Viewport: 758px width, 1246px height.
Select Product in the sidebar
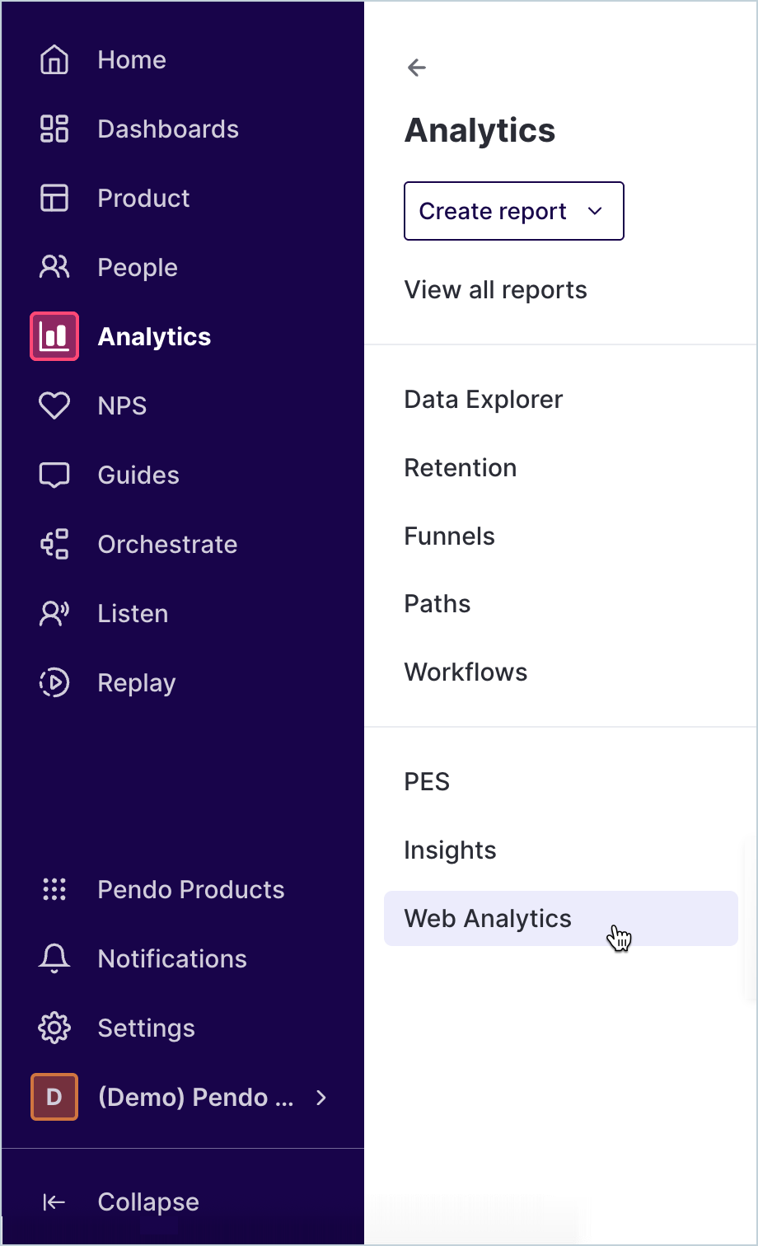[x=143, y=199]
